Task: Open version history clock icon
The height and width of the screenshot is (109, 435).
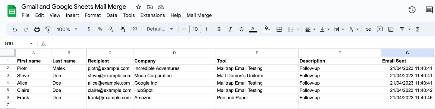Action: click(412, 10)
